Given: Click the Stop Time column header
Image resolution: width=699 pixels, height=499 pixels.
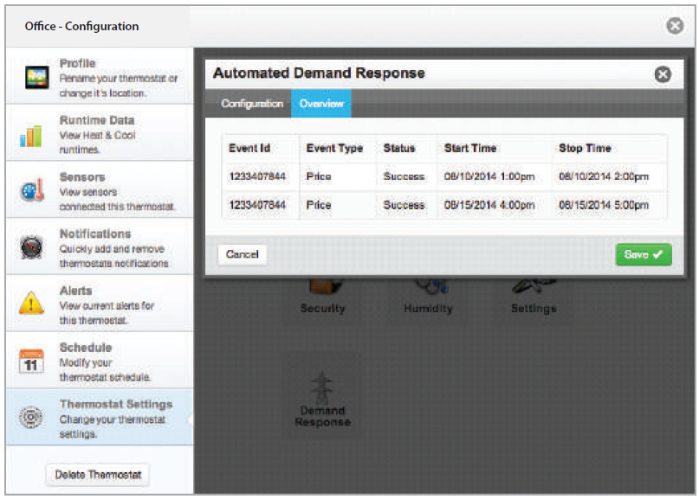Looking at the screenshot, I should pyautogui.click(x=585, y=148).
